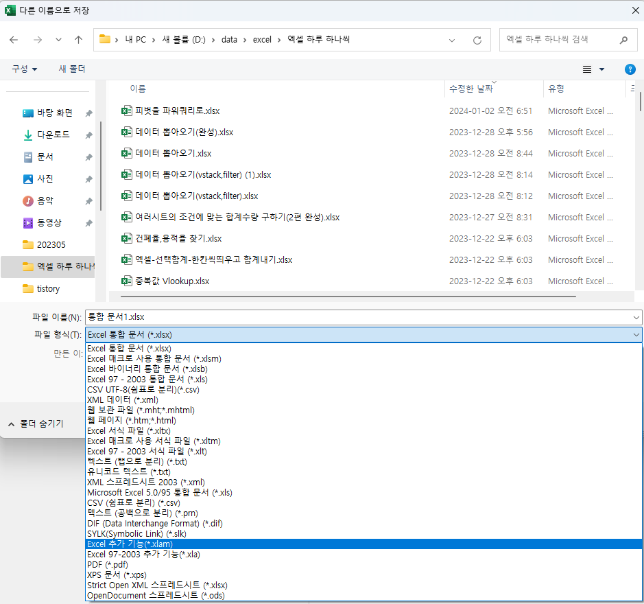This screenshot has height=604, width=644.
Task: Unpin 바탕 화면 using its pin icon
Action: pos(88,113)
